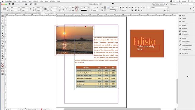
Task: Open the rotation angle dropdown
Action: pyautogui.click(x=57, y=8)
